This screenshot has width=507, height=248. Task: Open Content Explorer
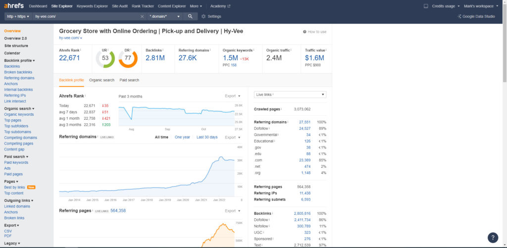click(x=172, y=6)
